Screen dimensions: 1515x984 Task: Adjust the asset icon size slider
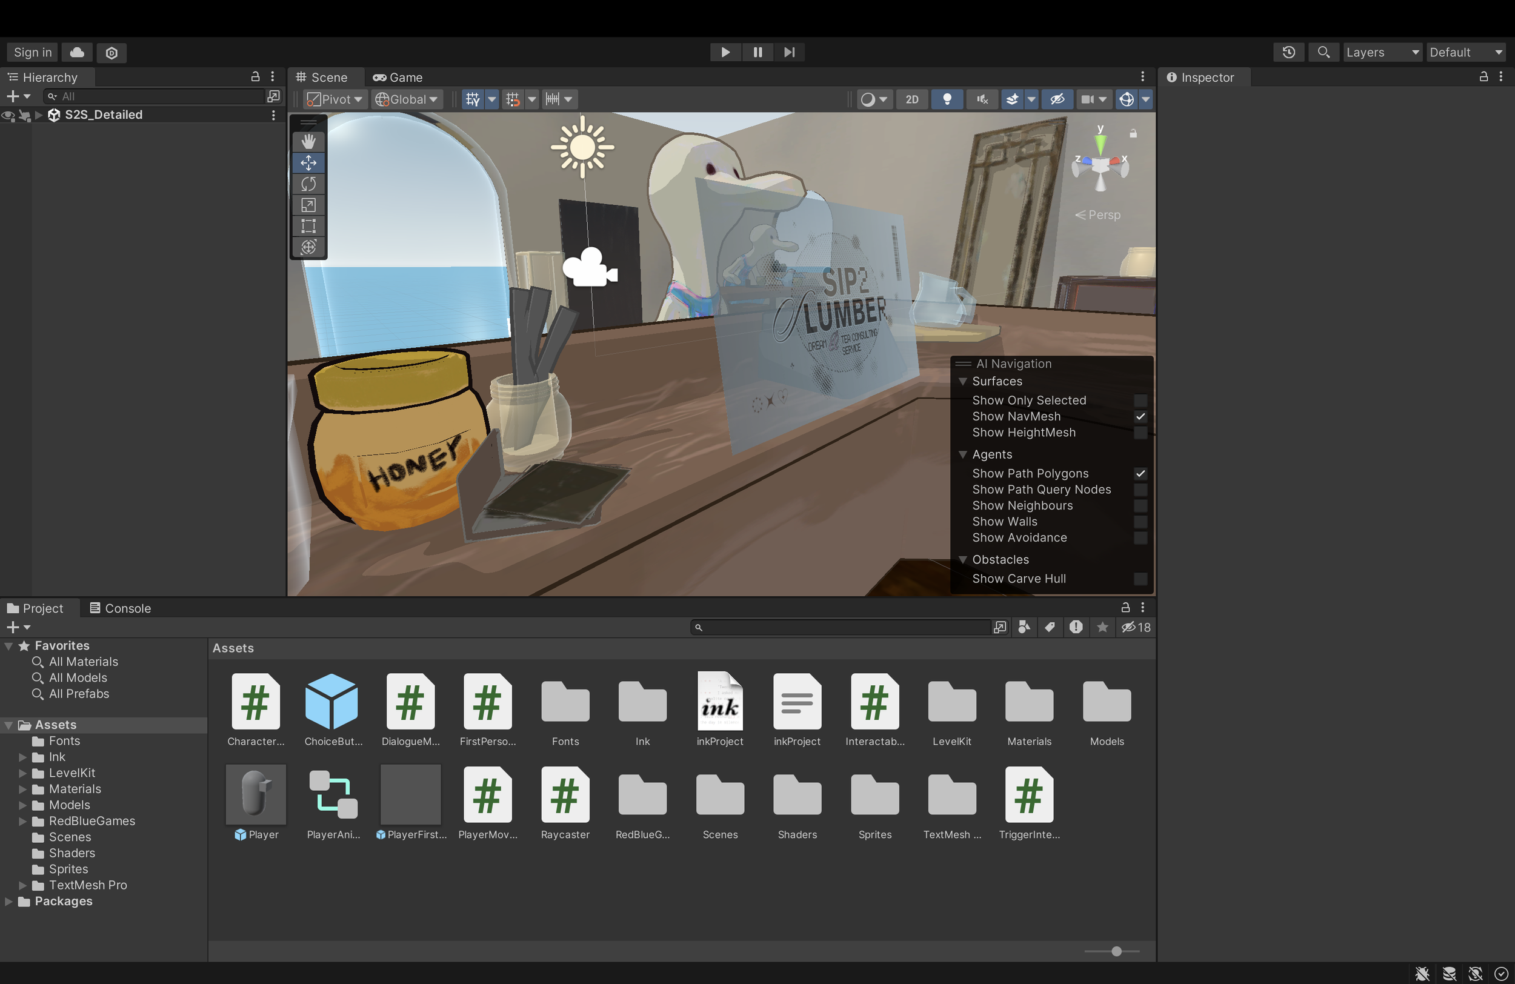click(1116, 951)
